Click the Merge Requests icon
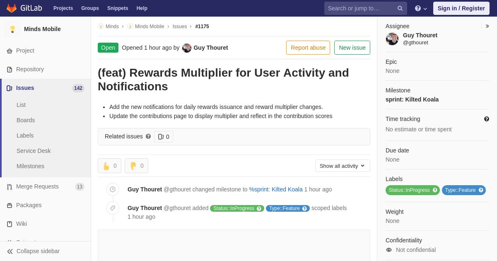 (10, 187)
